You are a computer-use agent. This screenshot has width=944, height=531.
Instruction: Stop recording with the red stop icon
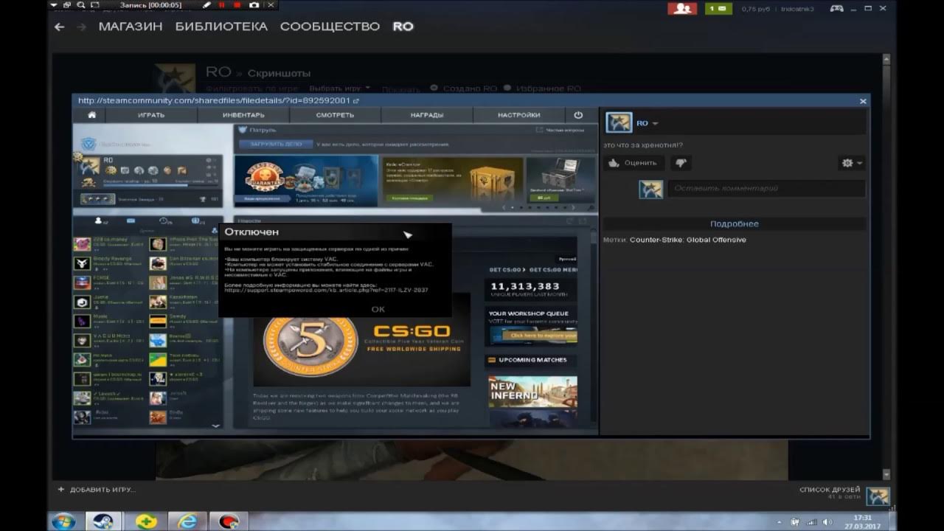pyautogui.click(x=237, y=5)
